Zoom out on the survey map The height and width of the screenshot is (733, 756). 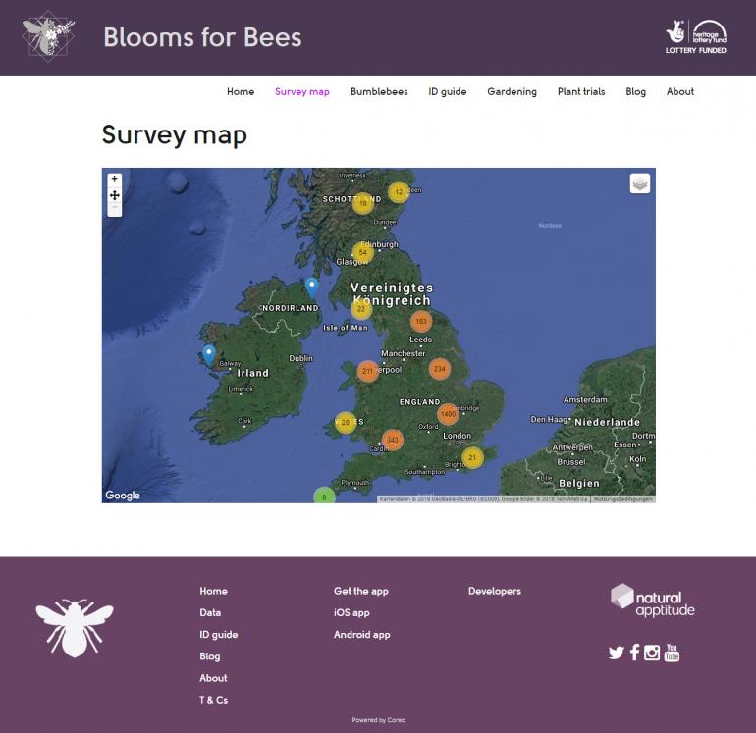[115, 209]
